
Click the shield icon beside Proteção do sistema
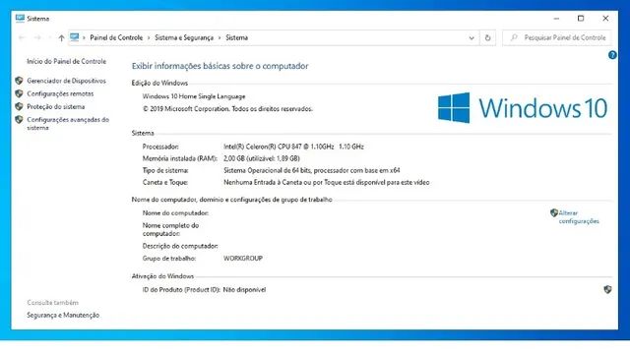19,106
